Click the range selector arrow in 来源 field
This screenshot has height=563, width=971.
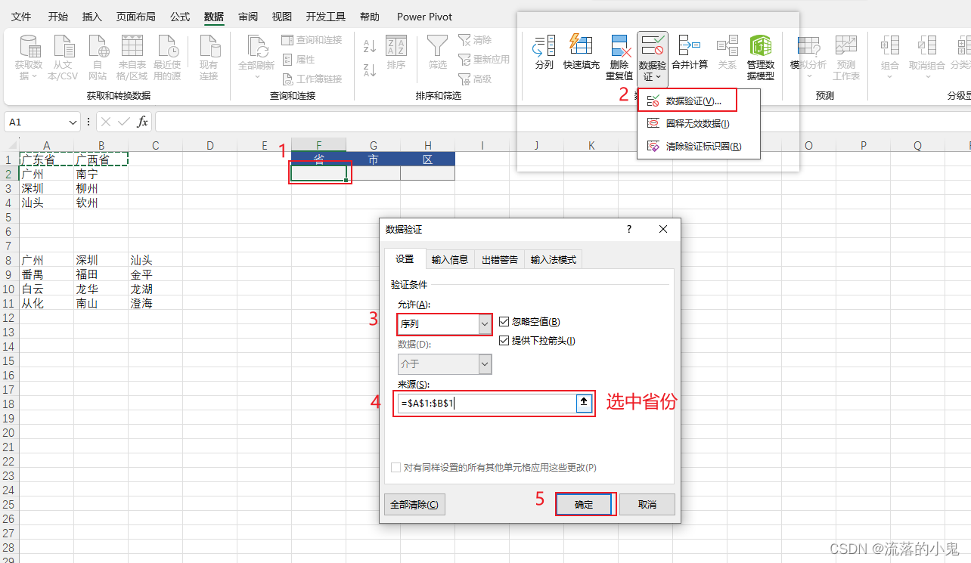point(583,404)
